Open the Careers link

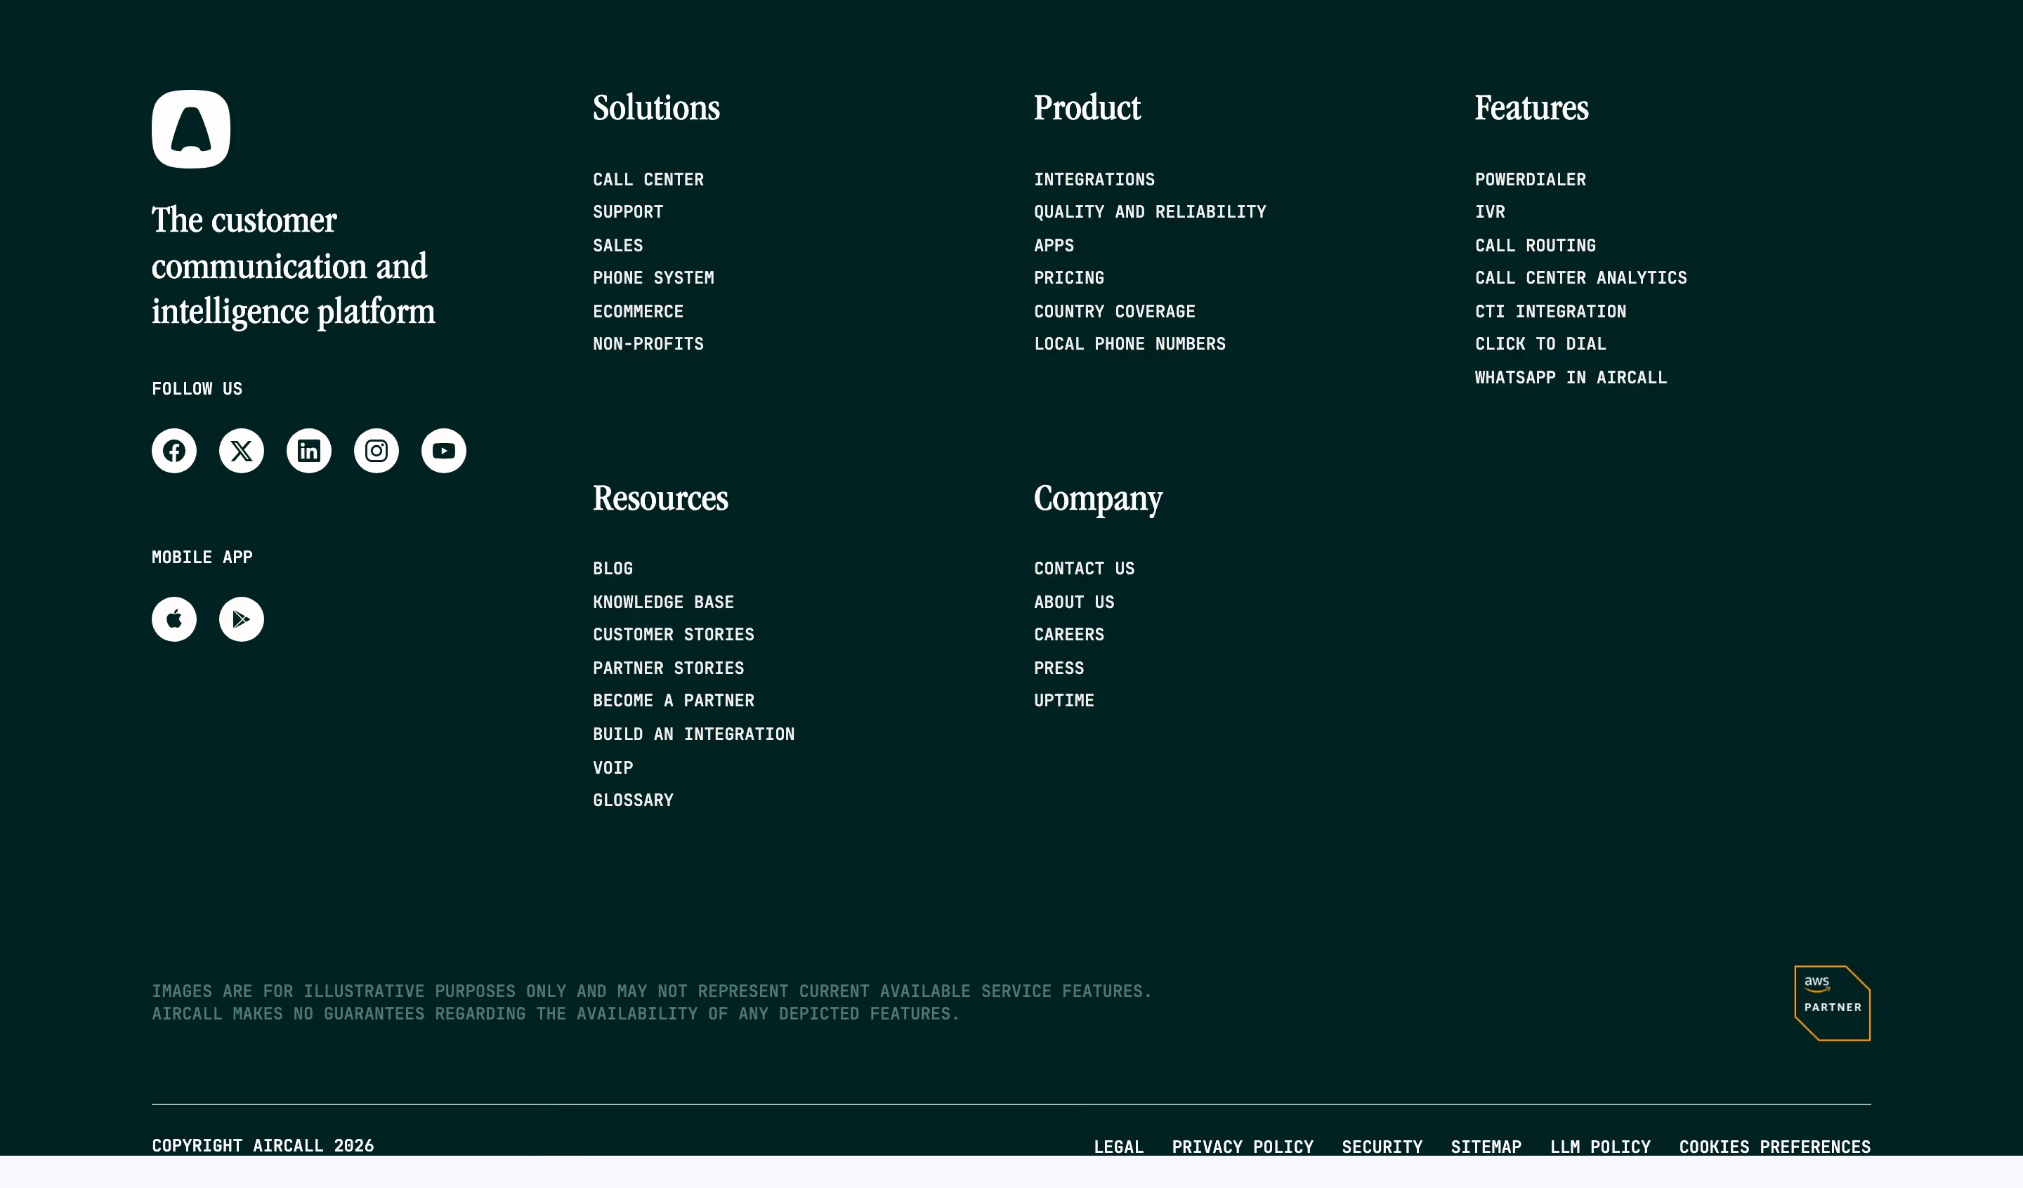pos(1069,634)
